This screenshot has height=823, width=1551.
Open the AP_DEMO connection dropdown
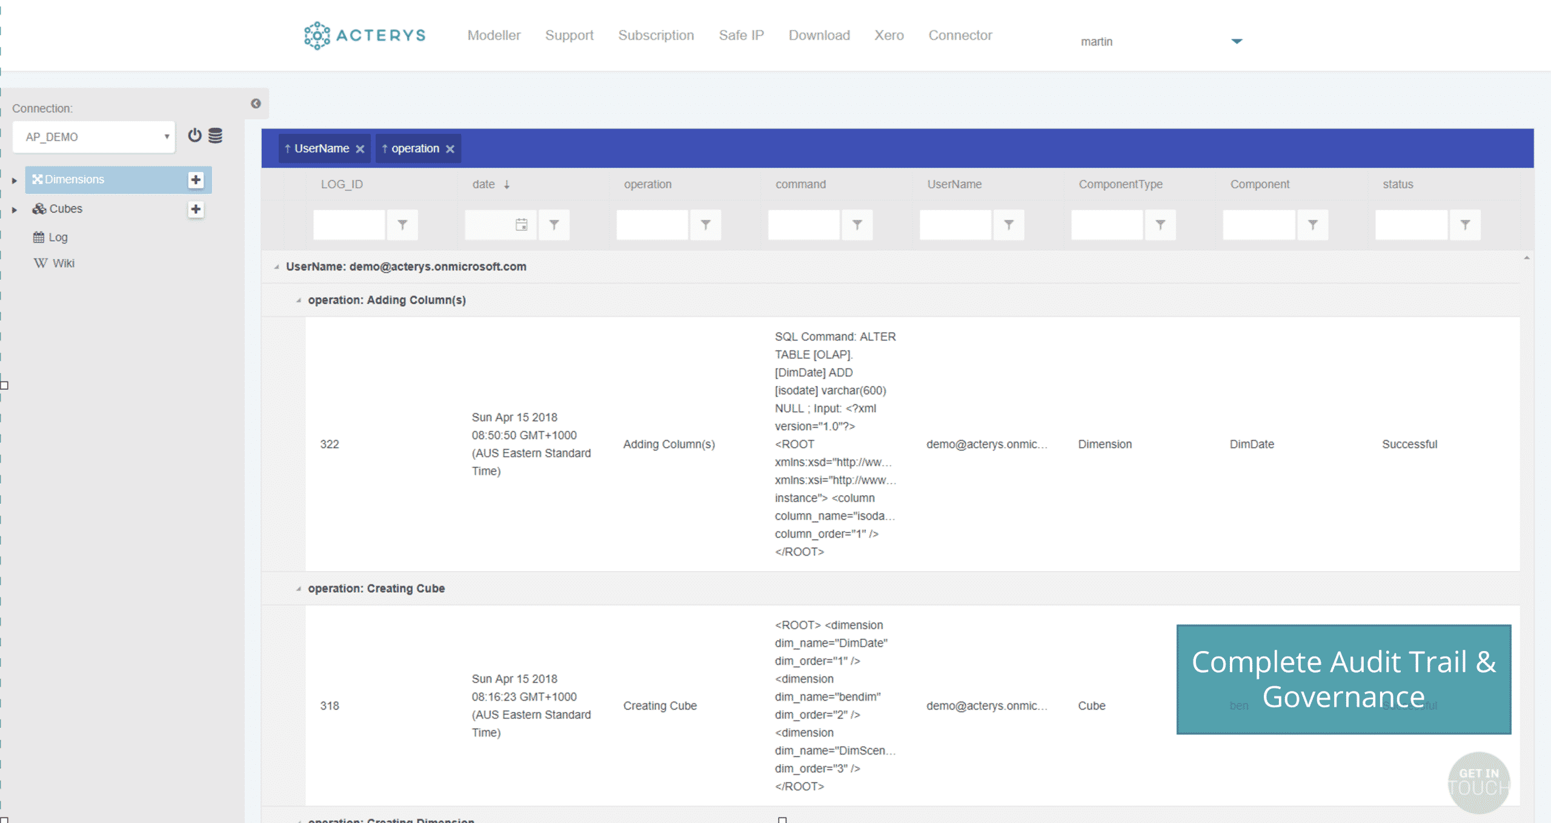coord(94,137)
